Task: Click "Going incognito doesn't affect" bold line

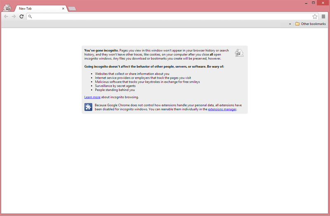Action: pyautogui.click(x=154, y=66)
